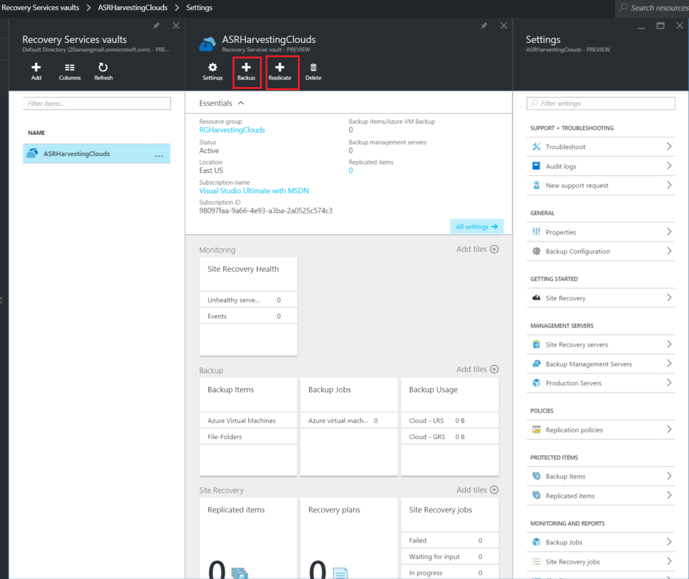Click the Filter items input field
The width and height of the screenshot is (689, 579).
[x=96, y=104]
